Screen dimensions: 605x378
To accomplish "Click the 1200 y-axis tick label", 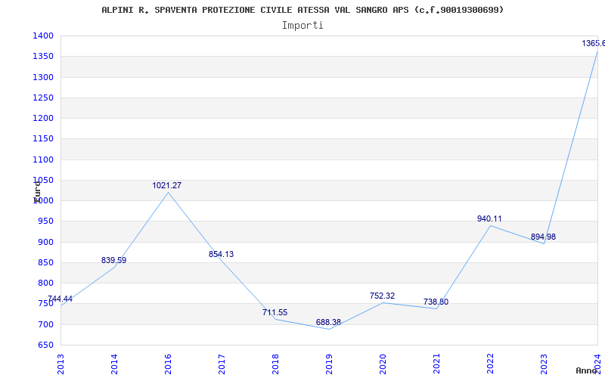I will 43,119.
